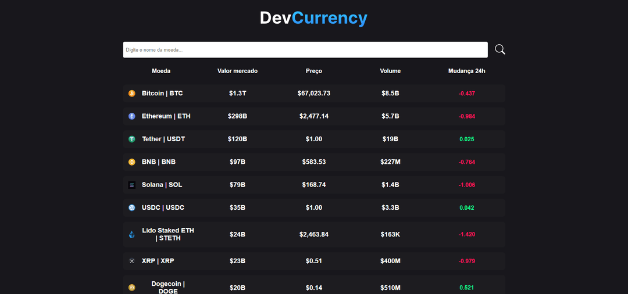Click the USDC coin logo icon
628x294 pixels.
click(x=132, y=208)
